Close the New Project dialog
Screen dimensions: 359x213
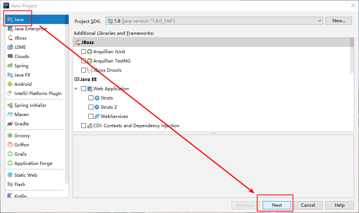coord(353,6)
